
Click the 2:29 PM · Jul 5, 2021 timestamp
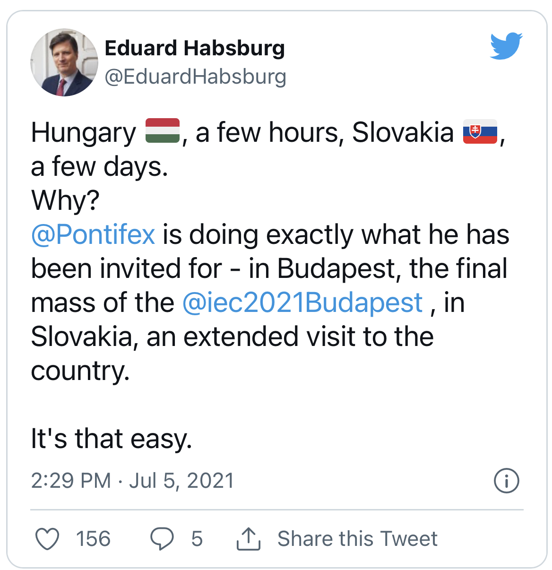pyautogui.click(x=132, y=481)
